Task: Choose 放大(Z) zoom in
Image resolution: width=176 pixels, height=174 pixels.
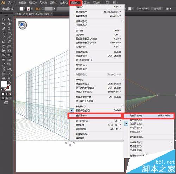Action: (96, 31)
